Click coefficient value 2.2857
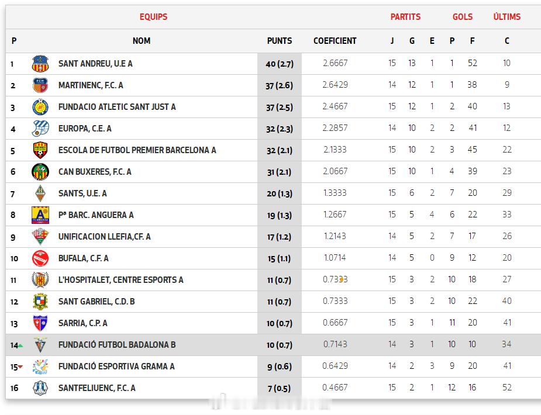Viewport: 541px width, 415px height. pos(335,128)
